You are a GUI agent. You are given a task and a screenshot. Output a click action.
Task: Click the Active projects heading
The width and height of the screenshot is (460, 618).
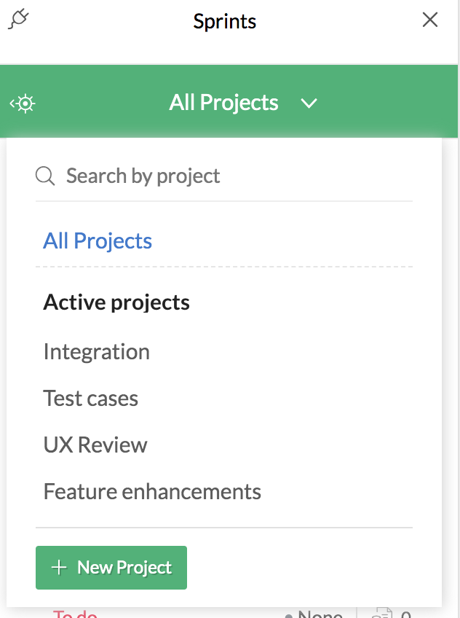116,302
